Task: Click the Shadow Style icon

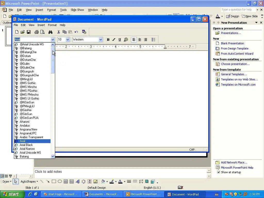Action: point(147,181)
